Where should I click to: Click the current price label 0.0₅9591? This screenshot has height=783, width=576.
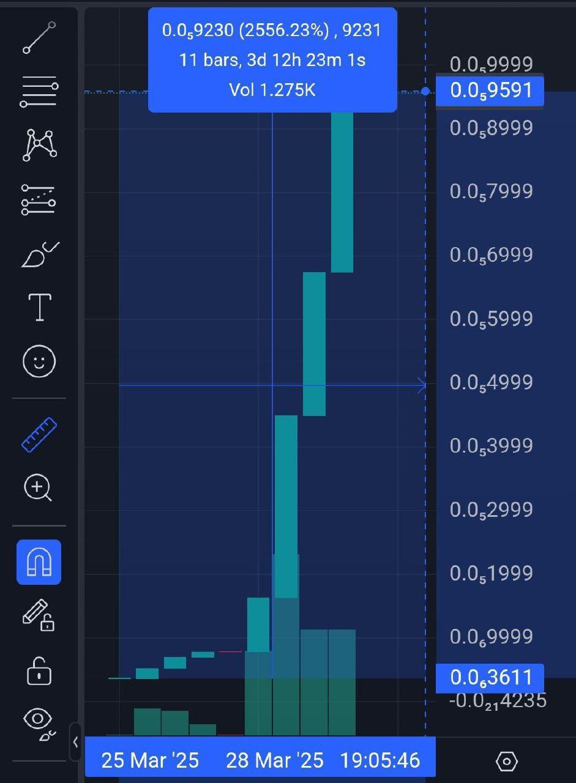(x=490, y=91)
